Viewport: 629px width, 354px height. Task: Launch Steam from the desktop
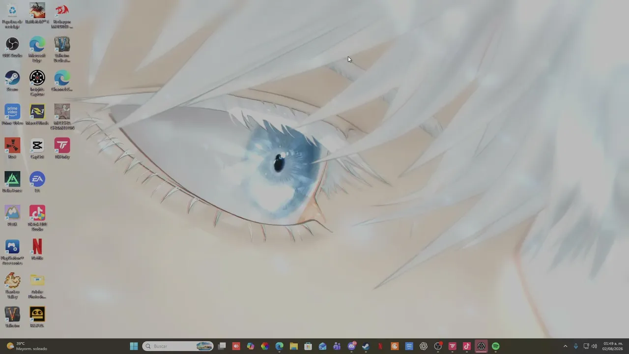pos(12,81)
